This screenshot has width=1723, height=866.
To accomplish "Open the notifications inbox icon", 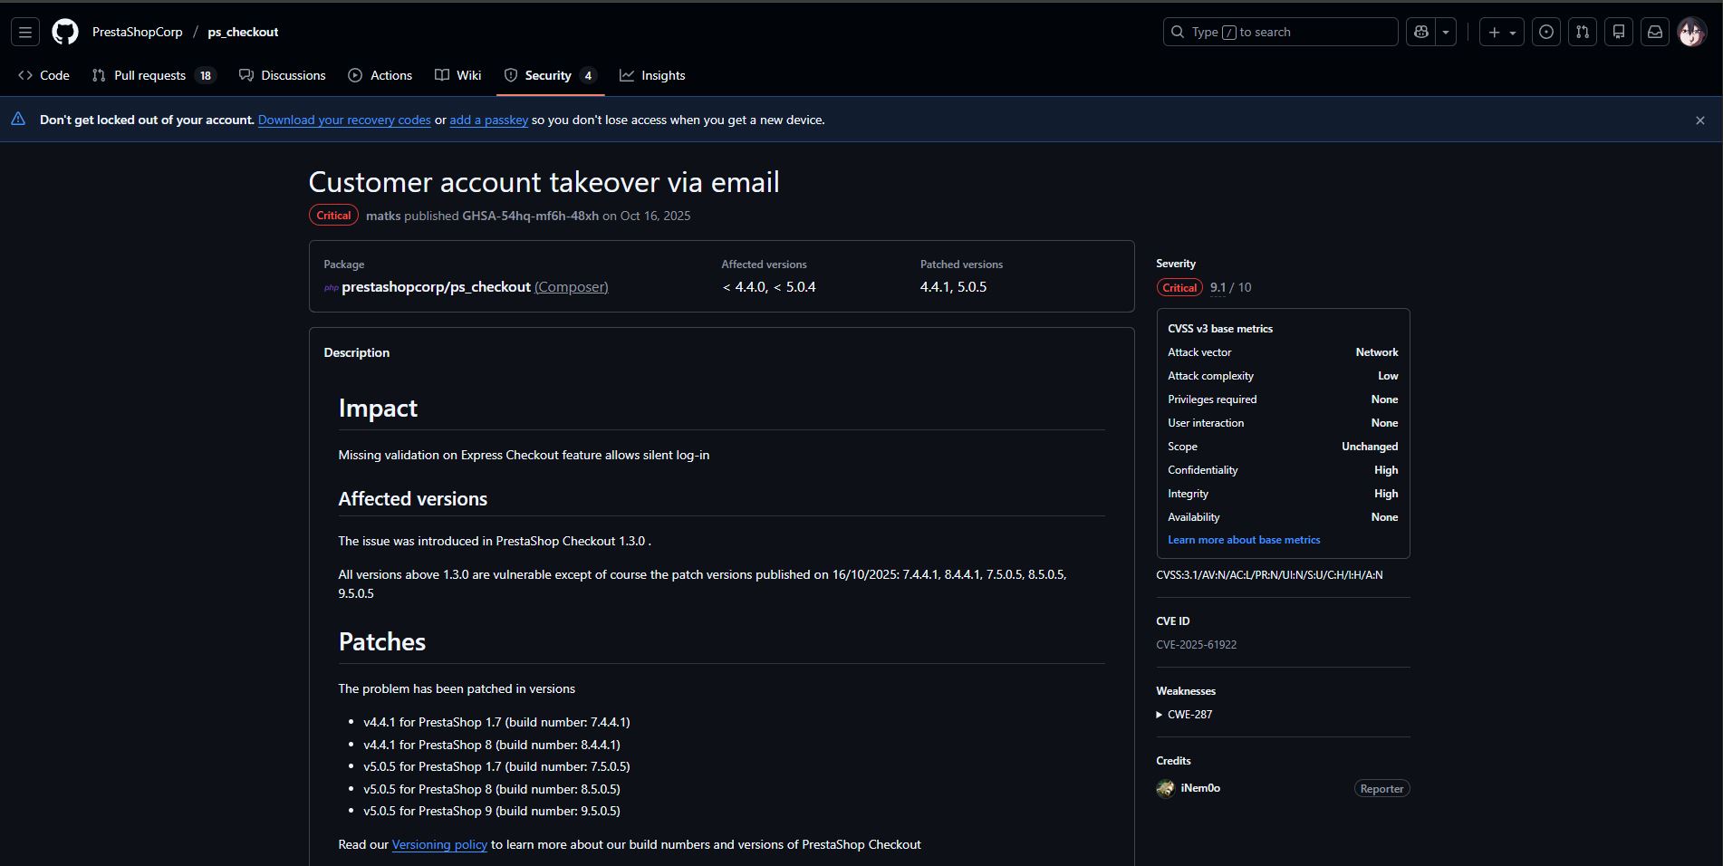I will [1655, 32].
